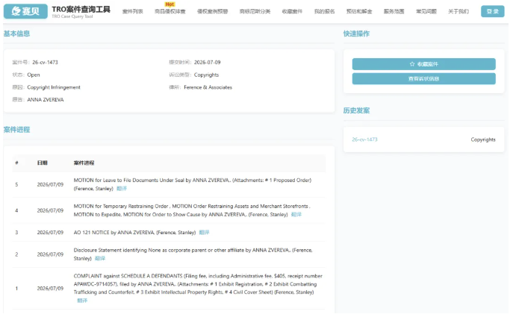Click the star icon on 收藏案件 button
This screenshot has height=320, width=516.
tap(412, 64)
